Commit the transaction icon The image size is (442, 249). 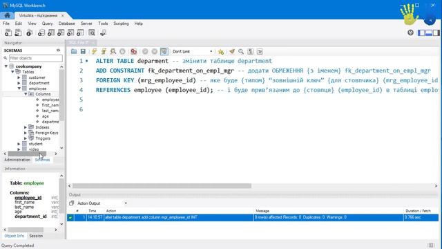145,51
